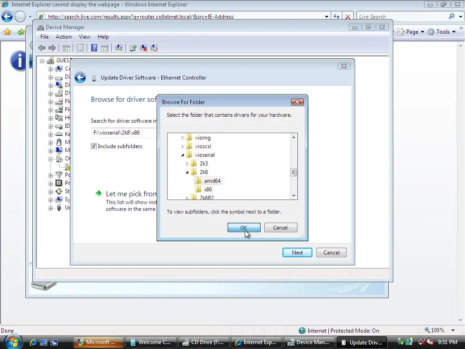Expand the vioscsi folder
The image size is (465, 349).
click(183, 146)
